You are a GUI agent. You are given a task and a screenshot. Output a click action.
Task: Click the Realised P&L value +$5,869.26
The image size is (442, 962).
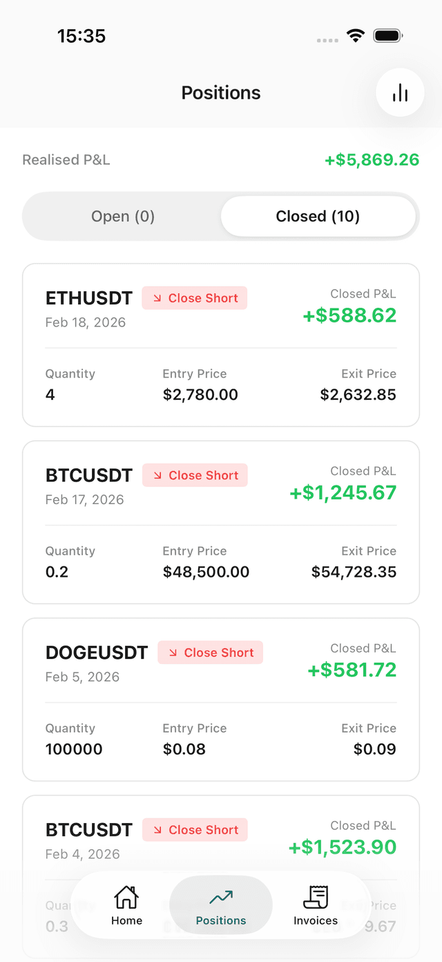coord(371,159)
